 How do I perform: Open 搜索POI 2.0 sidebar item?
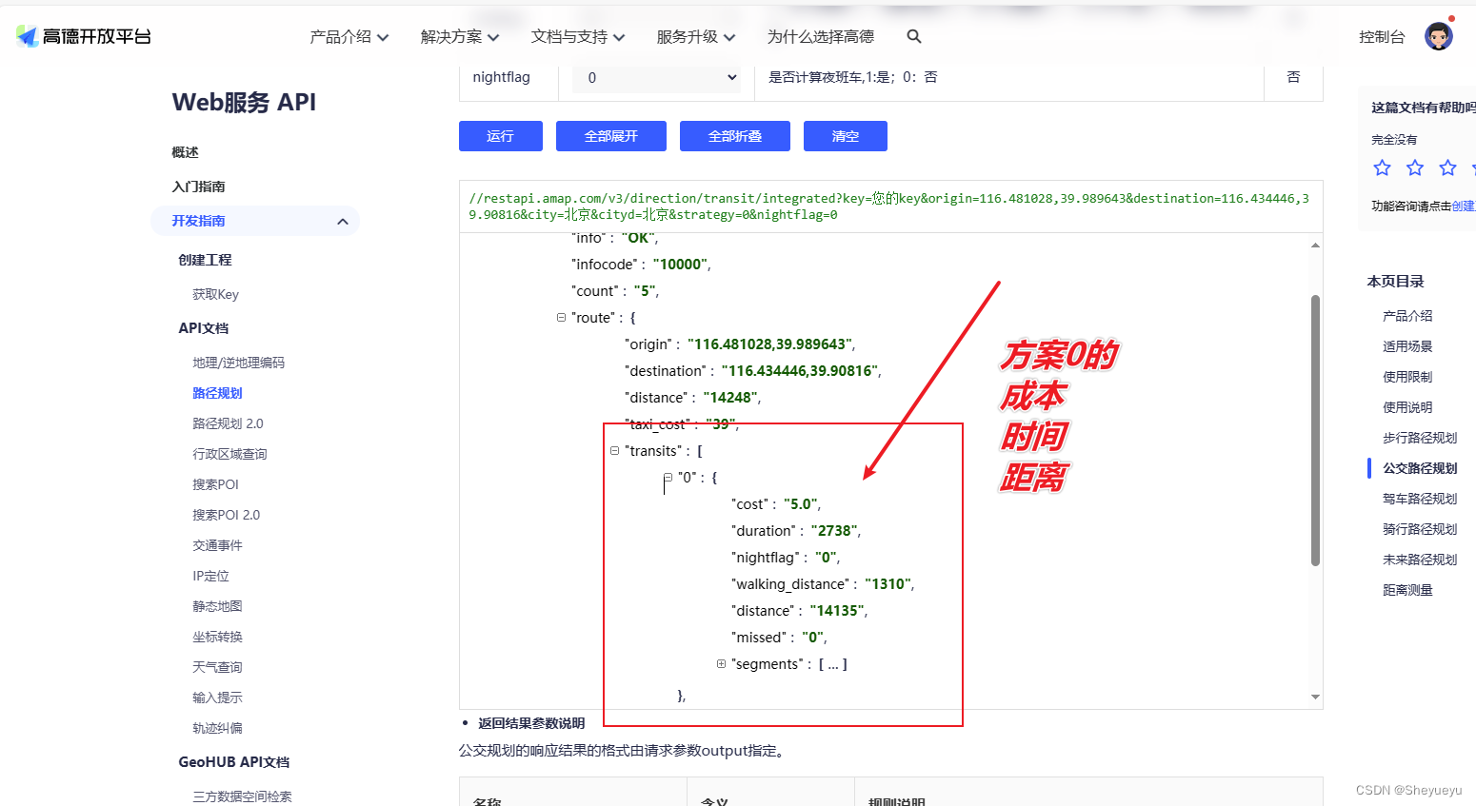tap(226, 515)
